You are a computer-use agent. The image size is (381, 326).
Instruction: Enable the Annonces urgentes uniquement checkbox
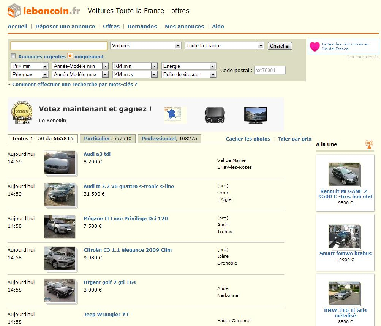tap(13, 56)
